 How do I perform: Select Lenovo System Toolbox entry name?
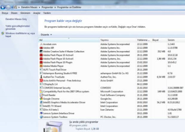pyautogui.click(x=55, y=117)
